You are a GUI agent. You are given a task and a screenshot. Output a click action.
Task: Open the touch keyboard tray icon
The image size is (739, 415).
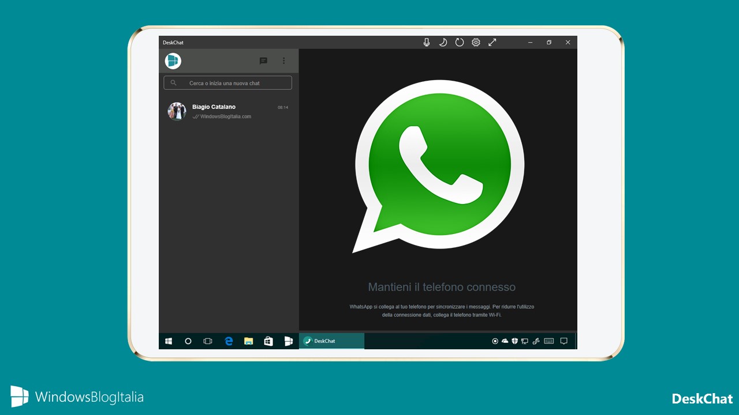click(549, 341)
